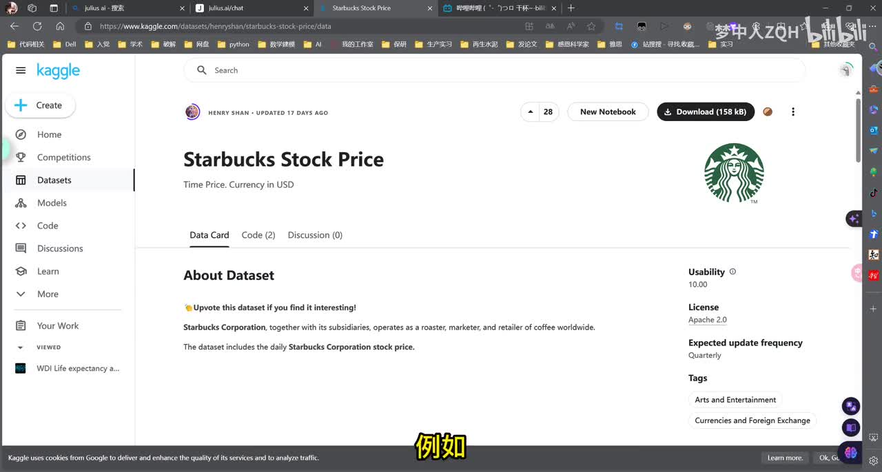882x472 pixels.
Task: Bookmark page with star icon
Action: (x=591, y=26)
